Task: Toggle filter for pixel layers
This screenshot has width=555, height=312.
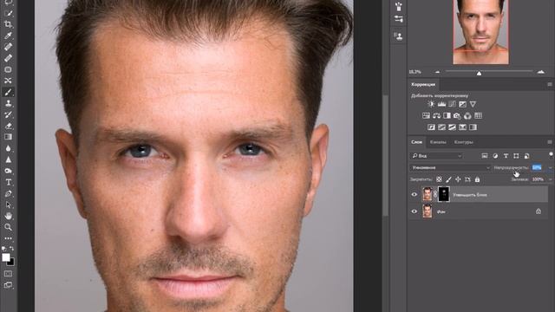Action: click(485, 156)
